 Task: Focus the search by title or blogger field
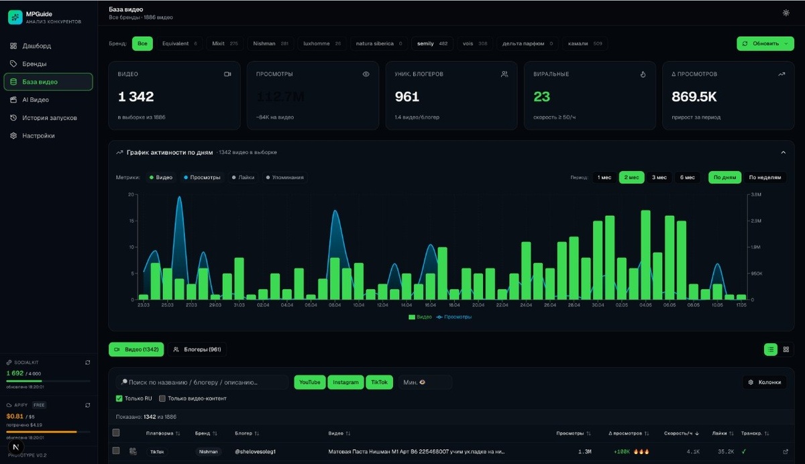(x=202, y=382)
